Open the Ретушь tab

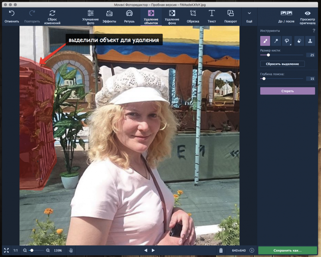pos(129,16)
